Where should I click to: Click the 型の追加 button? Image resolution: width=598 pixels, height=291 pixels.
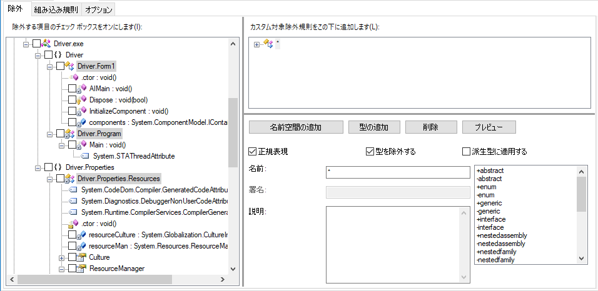pos(374,127)
